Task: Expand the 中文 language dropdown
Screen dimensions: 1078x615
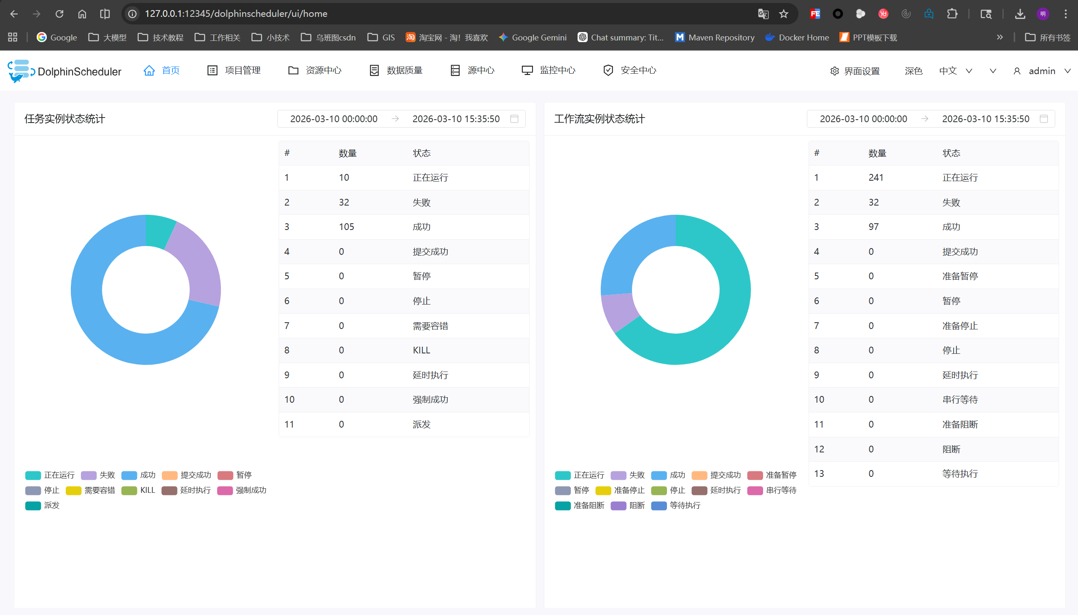Action: click(949, 71)
